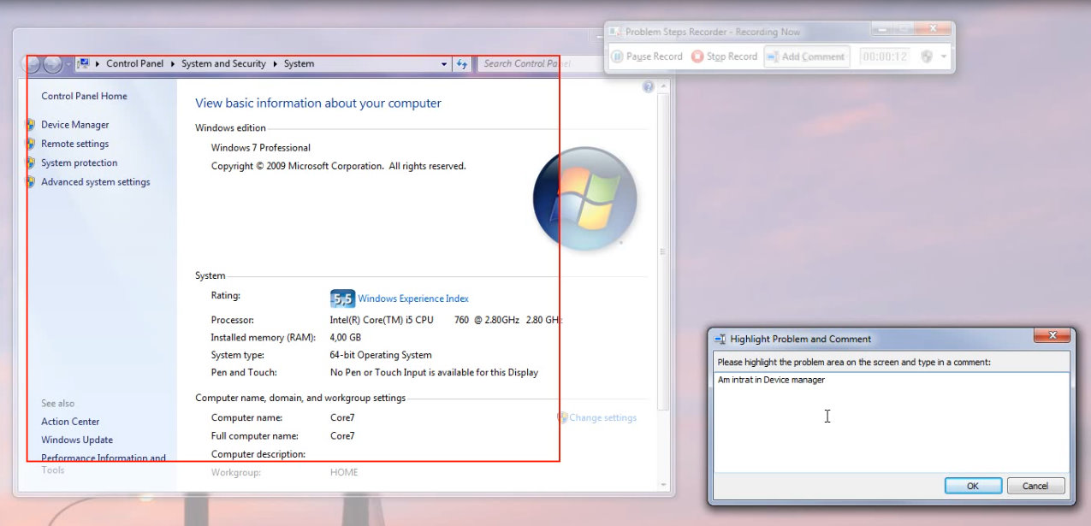Open Device Manager from the left pane
This screenshot has width=1091, height=526.
(75, 125)
